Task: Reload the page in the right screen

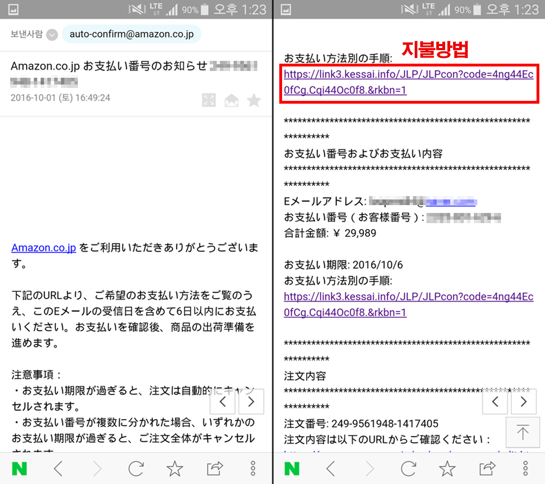Action: (x=408, y=469)
